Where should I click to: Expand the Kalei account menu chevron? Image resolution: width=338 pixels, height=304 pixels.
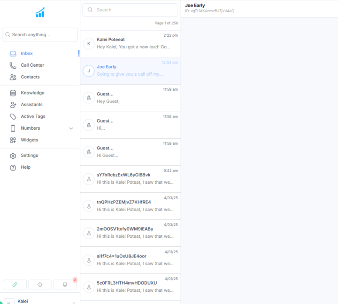[x=74, y=303]
